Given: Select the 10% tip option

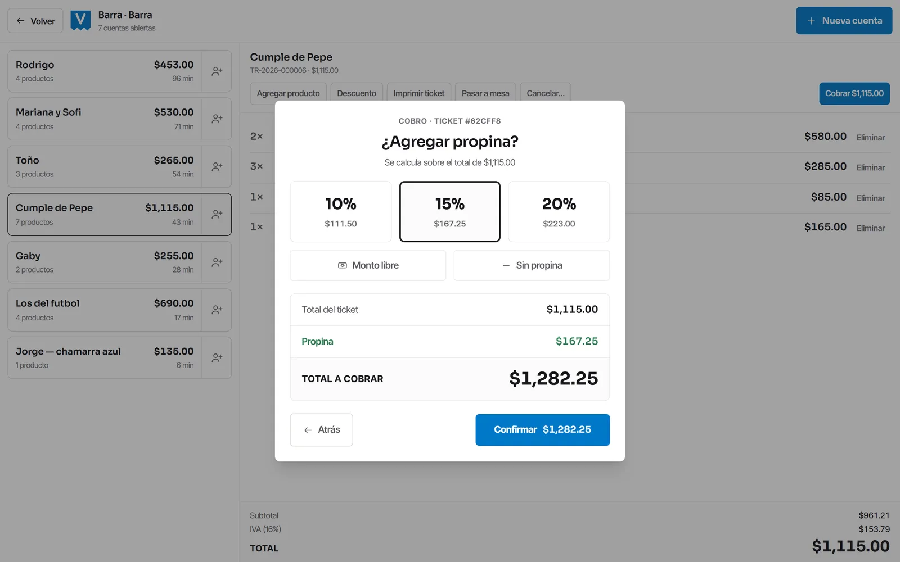Looking at the screenshot, I should click(341, 211).
